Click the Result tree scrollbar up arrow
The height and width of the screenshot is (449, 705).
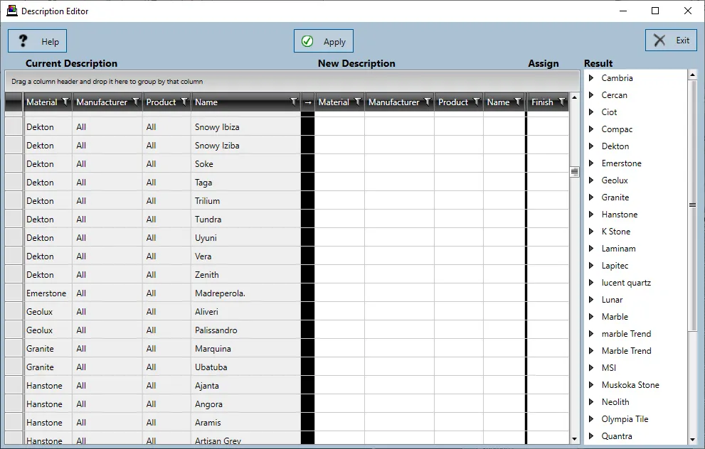coord(692,75)
